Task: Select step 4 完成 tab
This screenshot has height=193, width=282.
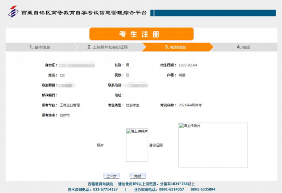Action: [243, 47]
